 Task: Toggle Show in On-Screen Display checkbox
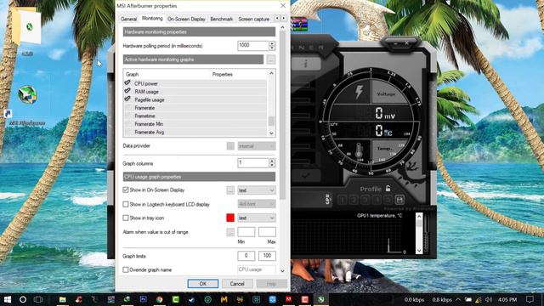click(x=126, y=190)
